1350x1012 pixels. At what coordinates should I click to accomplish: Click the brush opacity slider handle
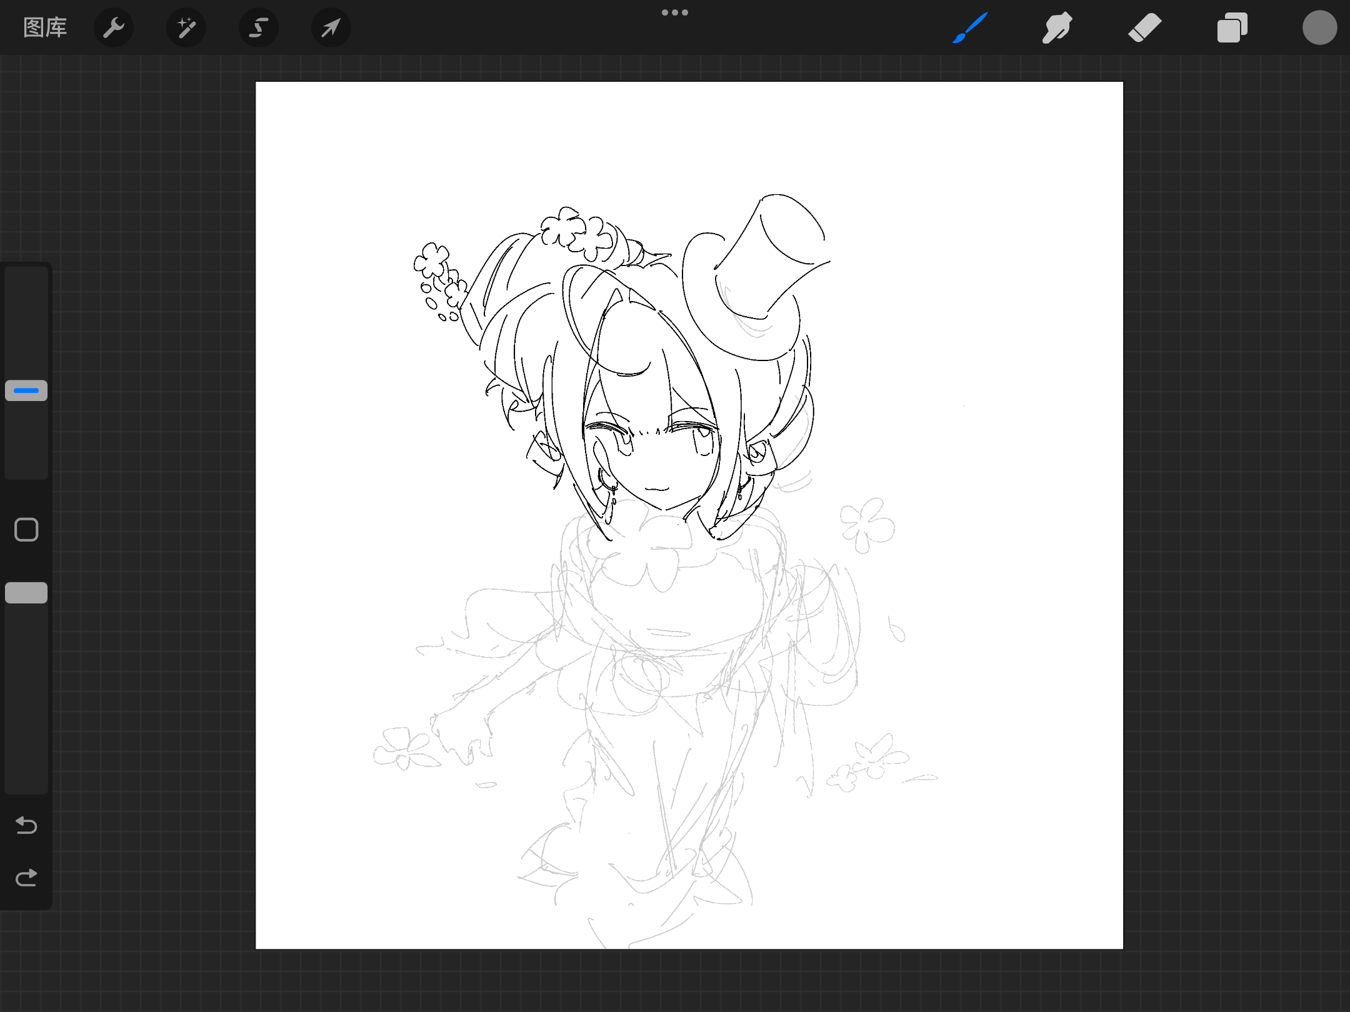point(26,593)
